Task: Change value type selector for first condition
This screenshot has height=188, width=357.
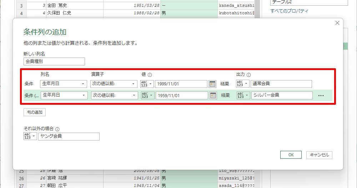Action: 147,84
